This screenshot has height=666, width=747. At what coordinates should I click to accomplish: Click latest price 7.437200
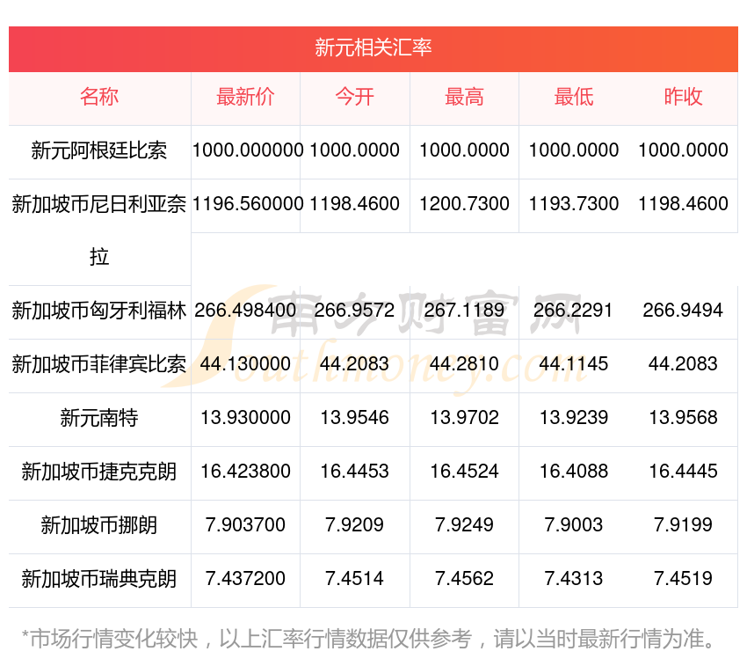tap(245, 579)
